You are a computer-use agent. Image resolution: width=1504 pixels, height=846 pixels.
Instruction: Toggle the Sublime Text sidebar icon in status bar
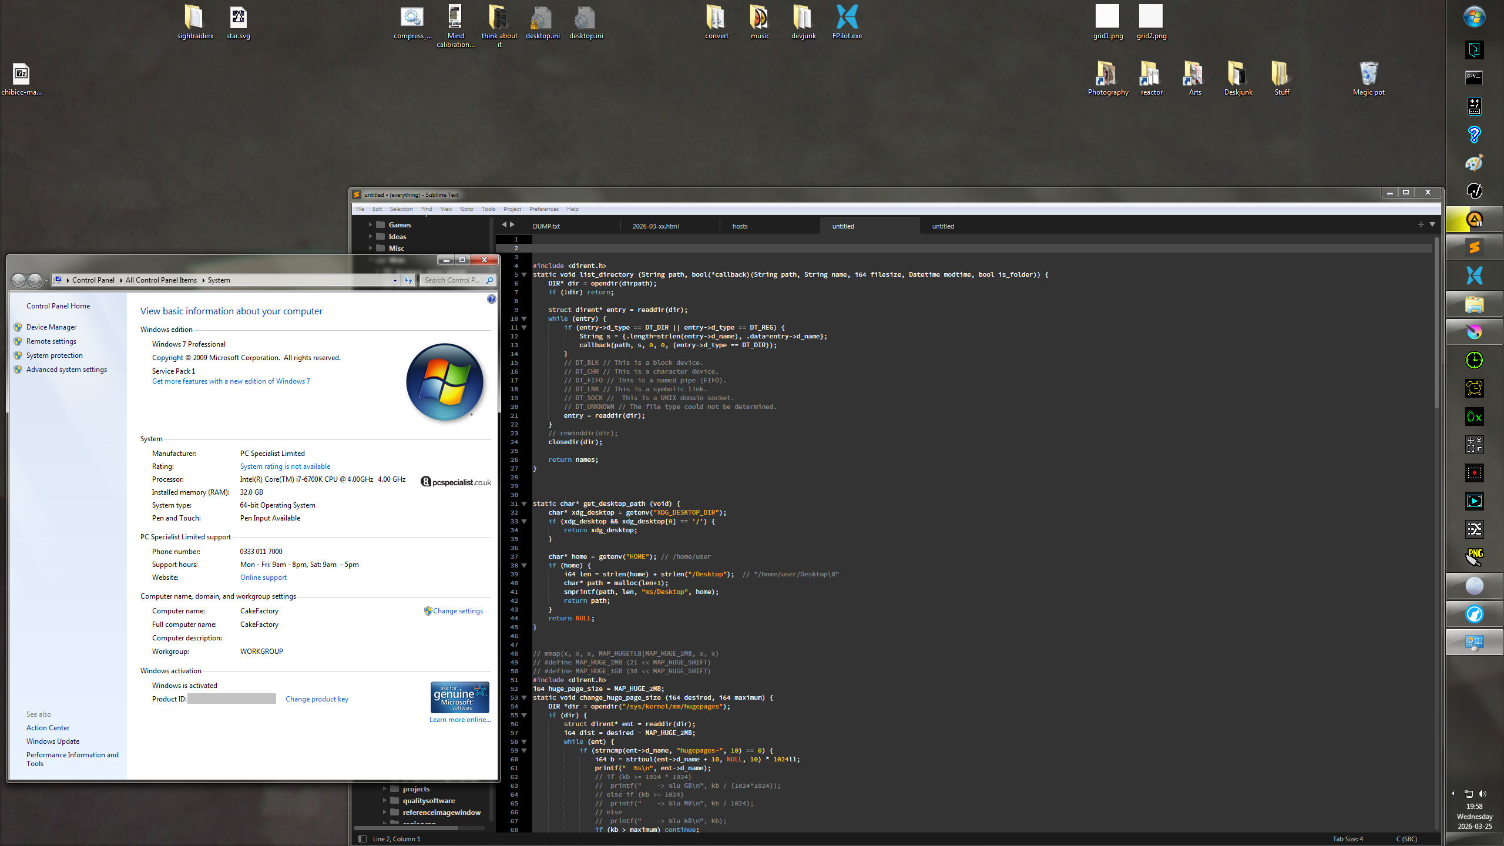pyautogui.click(x=362, y=839)
